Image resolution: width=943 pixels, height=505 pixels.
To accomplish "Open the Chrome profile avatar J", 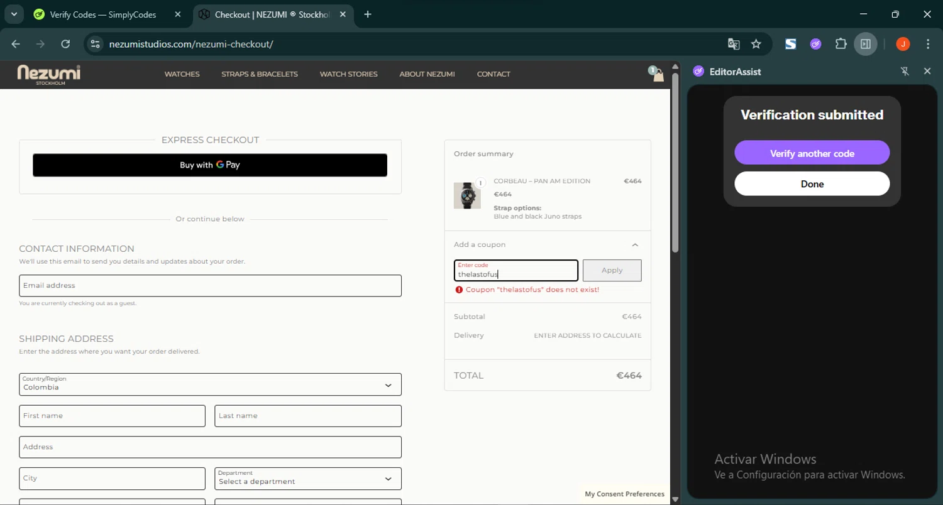I will tap(903, 44).
